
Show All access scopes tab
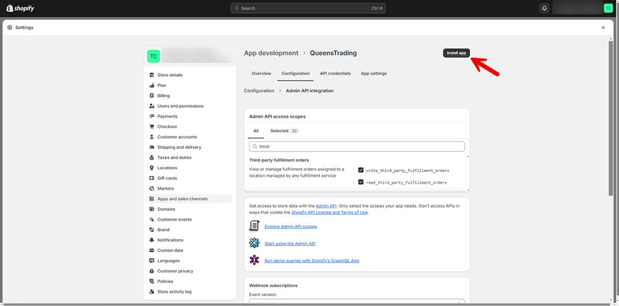(256, 131)
